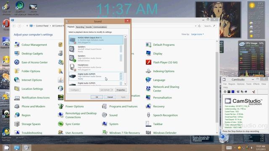Open Programs and Features

click(119, 106)
